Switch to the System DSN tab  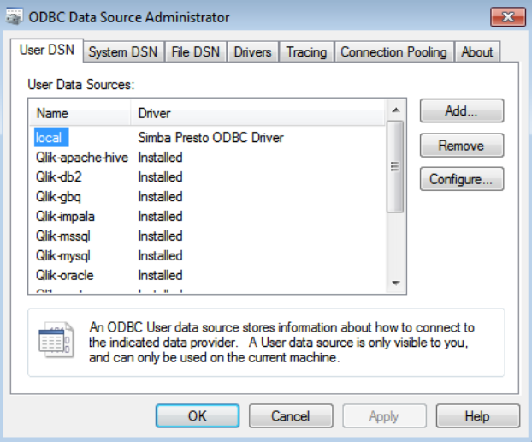tap(123, 52)
